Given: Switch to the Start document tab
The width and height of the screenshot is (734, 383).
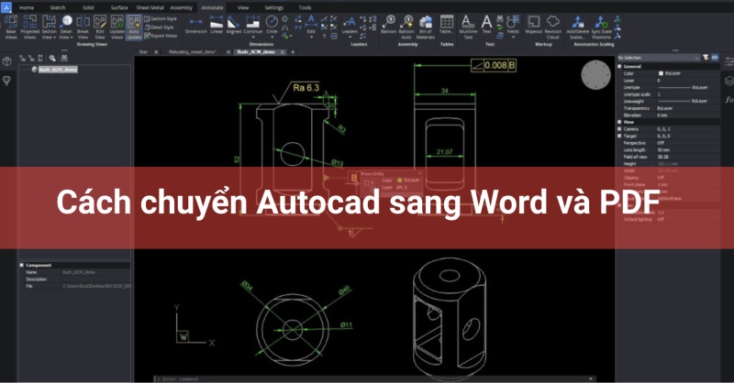Looking at the screenshot, I should click(143, 52).
